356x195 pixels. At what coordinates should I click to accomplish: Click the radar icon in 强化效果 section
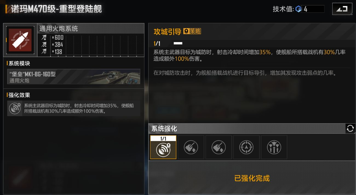(15, 108)
